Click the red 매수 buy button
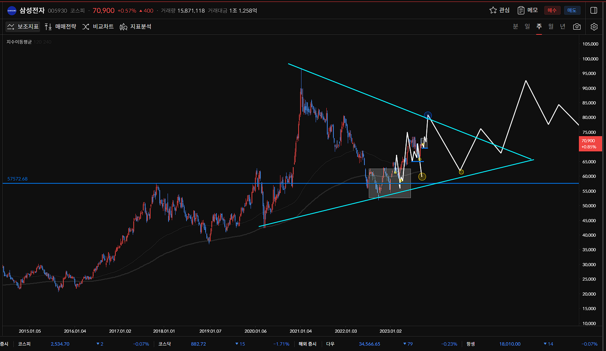 552,10
